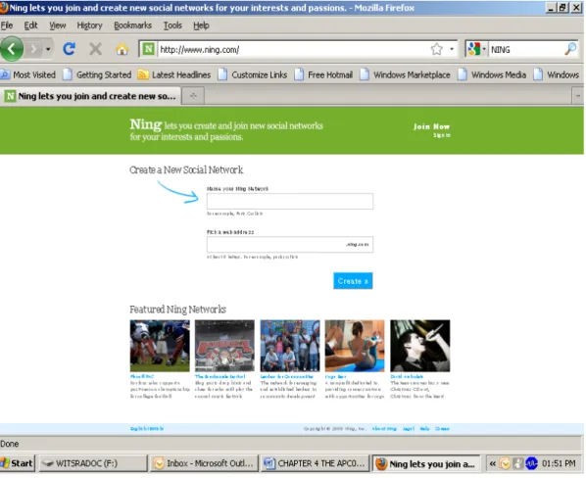Open the Windows Media bookmark

492,74
